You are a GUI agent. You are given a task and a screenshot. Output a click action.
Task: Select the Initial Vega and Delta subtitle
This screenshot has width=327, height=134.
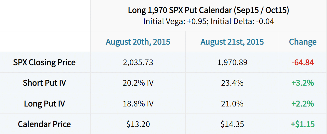208,22
